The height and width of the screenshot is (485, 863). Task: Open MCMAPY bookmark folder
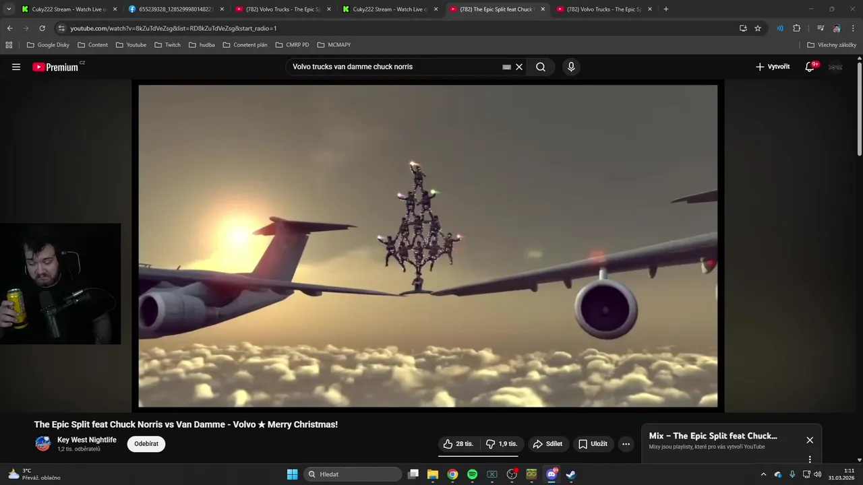[x=334, y=45]
